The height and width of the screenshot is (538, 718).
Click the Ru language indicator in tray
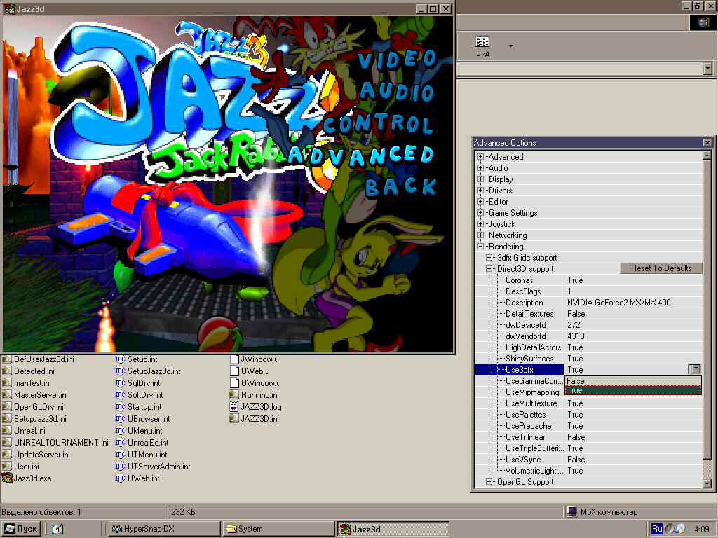click(x=656, y=529)
